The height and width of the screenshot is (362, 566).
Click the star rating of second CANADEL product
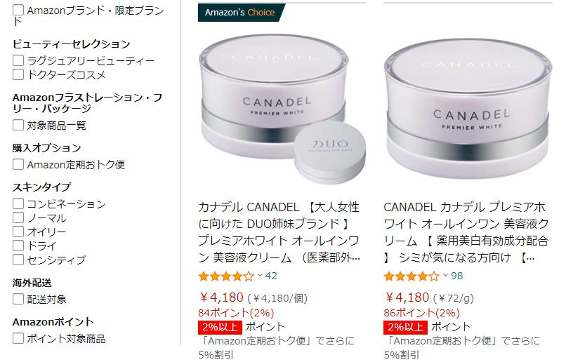coord(412,276)
